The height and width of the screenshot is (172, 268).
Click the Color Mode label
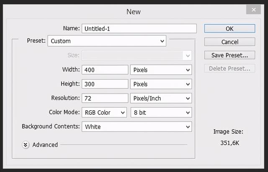tap(64, 112)
